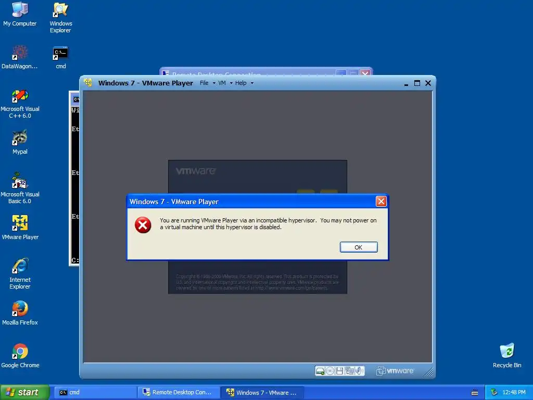Select the cmd desktop shortcut
533x400 pixels.
[60, 57]
